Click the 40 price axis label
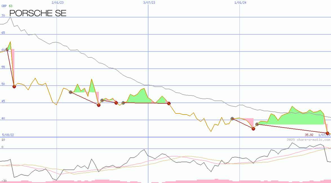331x183 pixels. click(x=3, y=119)
